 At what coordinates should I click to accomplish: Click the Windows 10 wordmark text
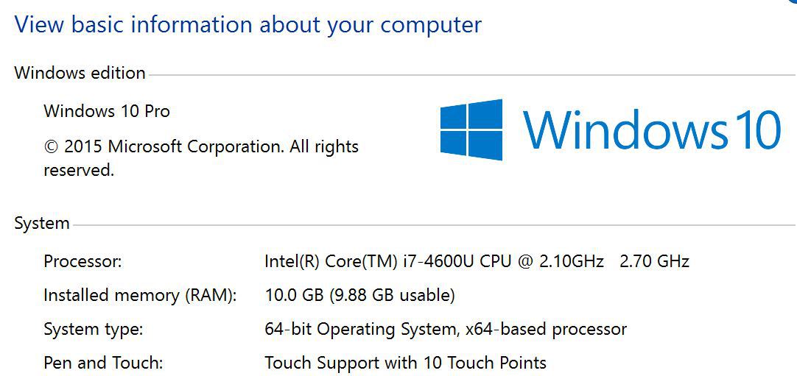[x=652, y=129]
